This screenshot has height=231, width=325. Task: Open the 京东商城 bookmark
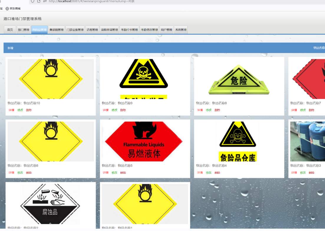(13, 9)
